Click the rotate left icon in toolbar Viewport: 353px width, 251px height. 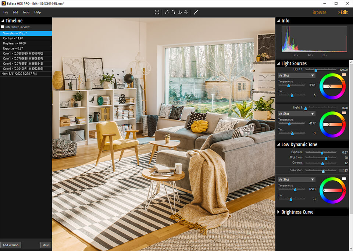(x=167, y=12)
